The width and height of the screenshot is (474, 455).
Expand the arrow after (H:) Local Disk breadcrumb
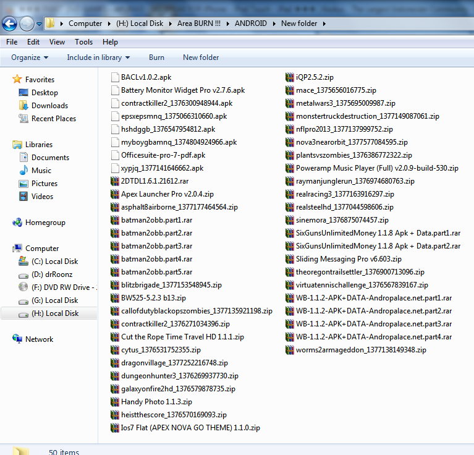(170, 23)
